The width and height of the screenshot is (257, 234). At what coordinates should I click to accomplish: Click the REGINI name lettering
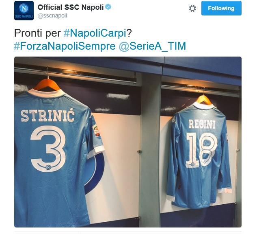(x=202, y=124)
